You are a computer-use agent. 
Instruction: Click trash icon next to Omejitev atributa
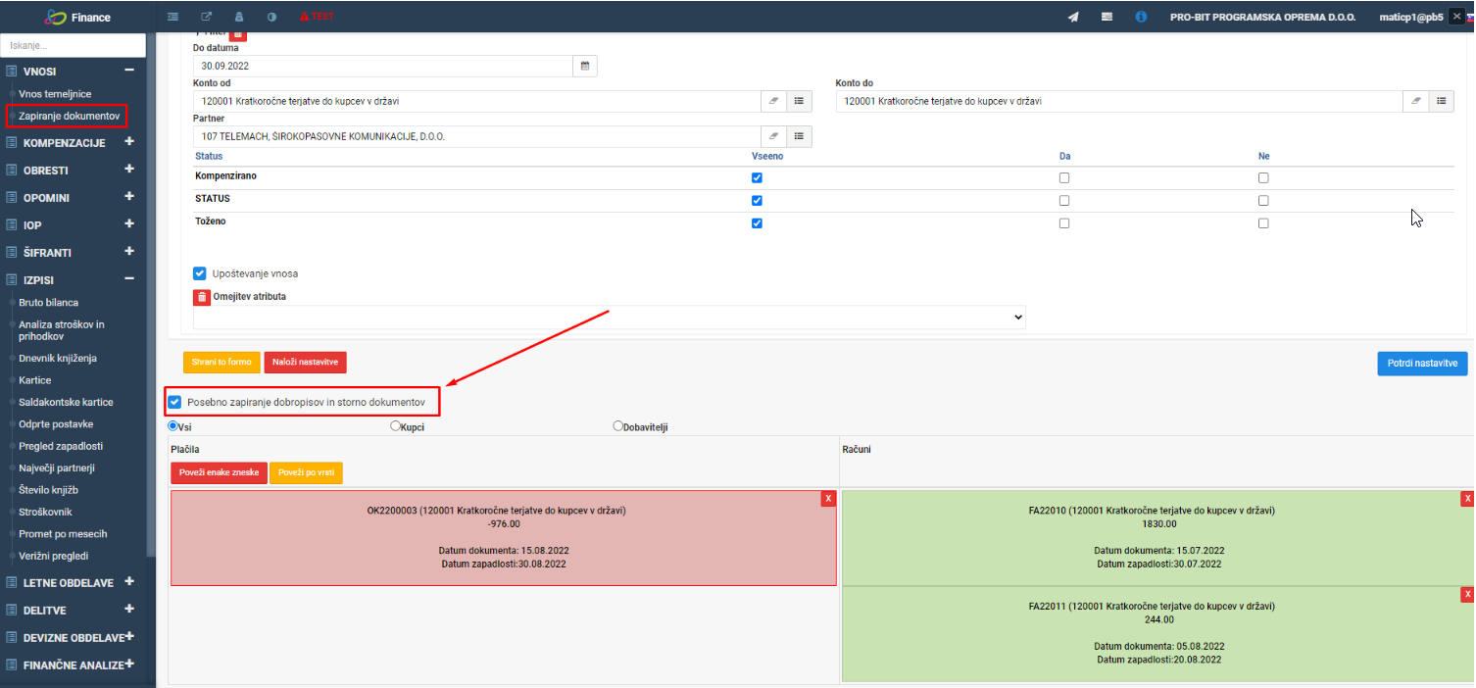coord(202,297)
